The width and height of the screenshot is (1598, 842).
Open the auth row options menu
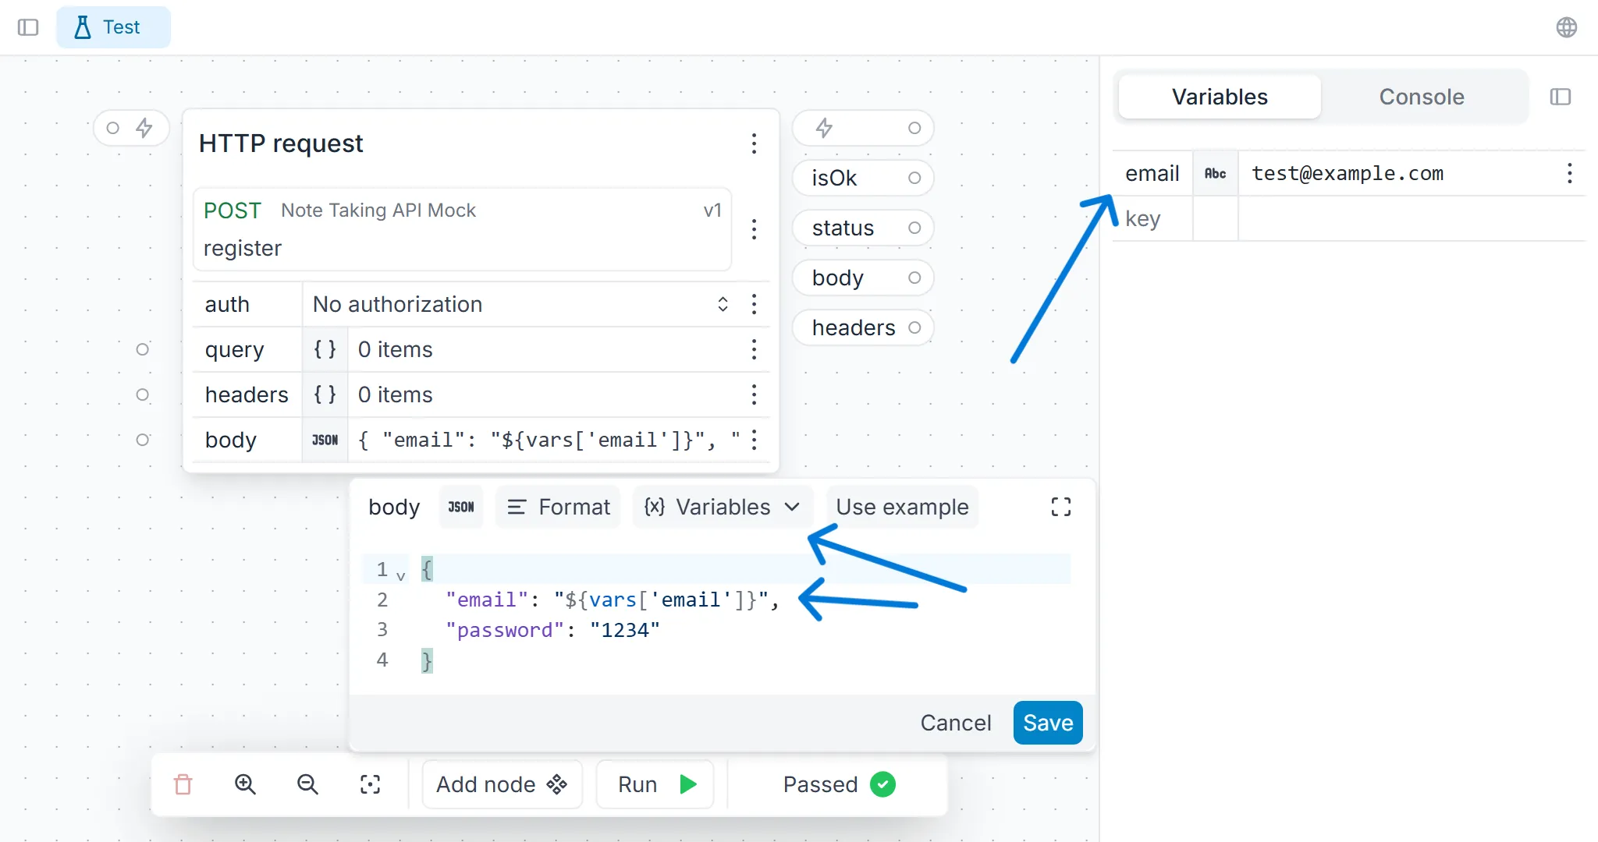[754, 304]
